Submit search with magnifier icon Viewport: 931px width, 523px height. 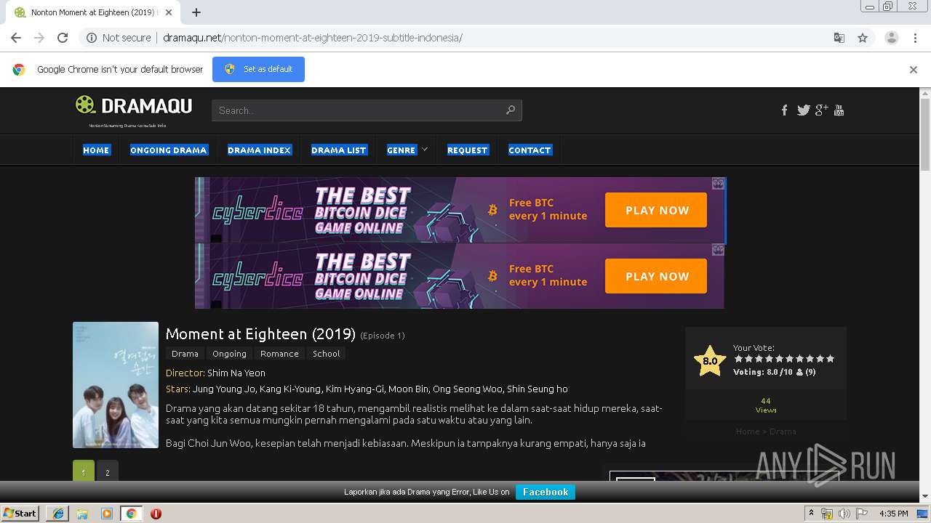click(x=510, y=110)
